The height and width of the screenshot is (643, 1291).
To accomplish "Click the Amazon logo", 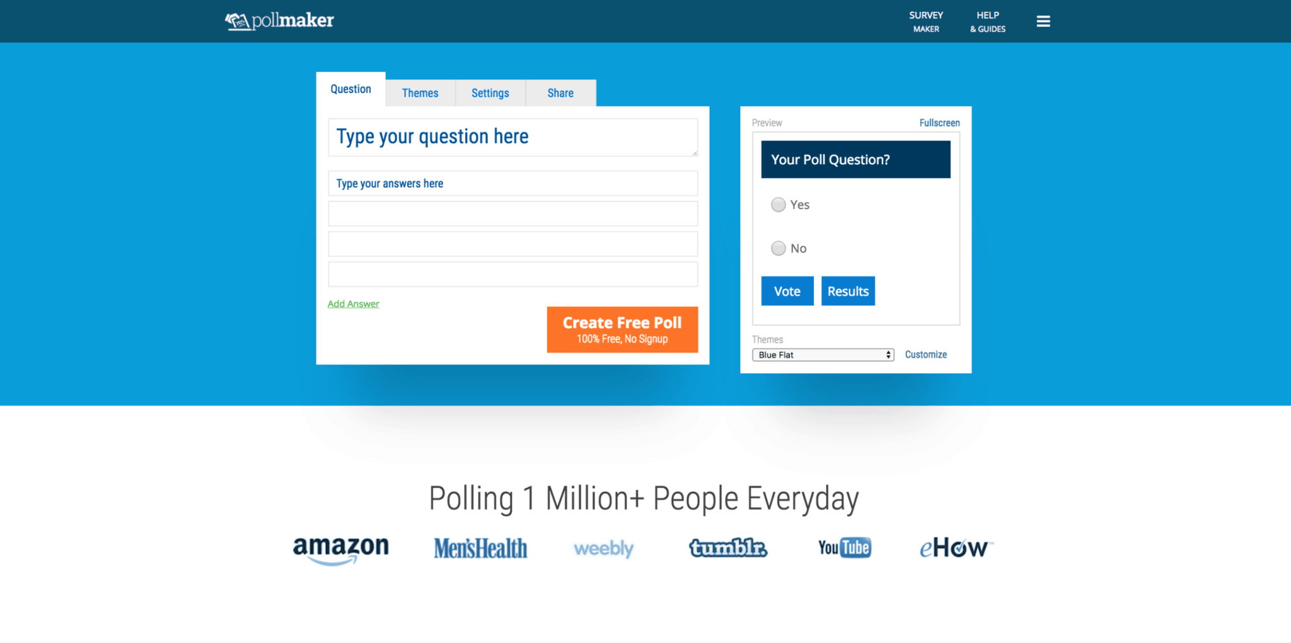I will [341, 549].
